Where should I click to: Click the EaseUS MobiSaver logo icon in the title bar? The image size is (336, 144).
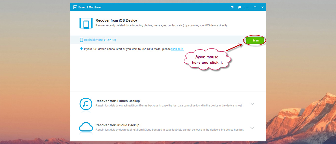75,7
